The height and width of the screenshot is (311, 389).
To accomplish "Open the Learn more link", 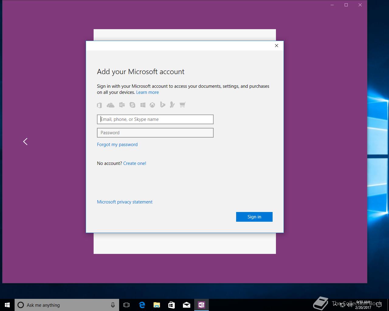I will pos(147,92).
